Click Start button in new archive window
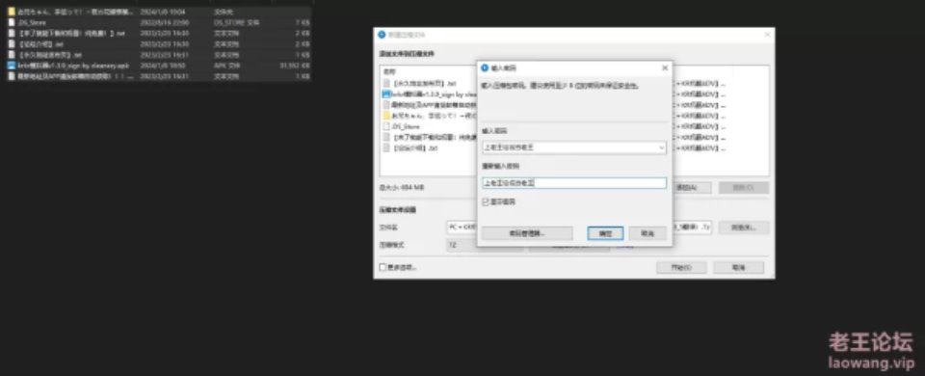The image size is (925, 376). [x=681, y=267]
